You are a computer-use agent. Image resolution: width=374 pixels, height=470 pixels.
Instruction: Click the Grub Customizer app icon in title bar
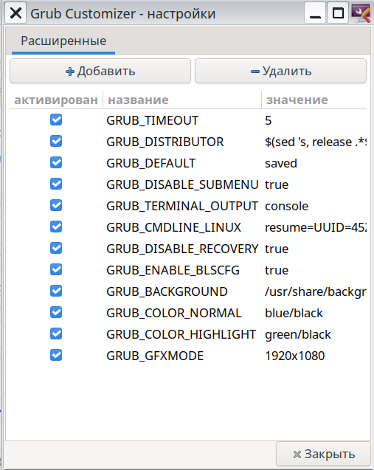pyautogui.click(x=361, y=13)
